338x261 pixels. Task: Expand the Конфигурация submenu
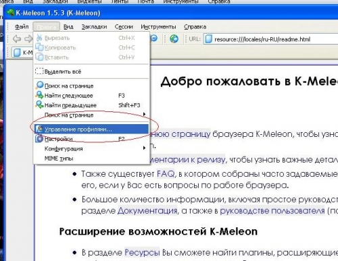tap(91, 148)
